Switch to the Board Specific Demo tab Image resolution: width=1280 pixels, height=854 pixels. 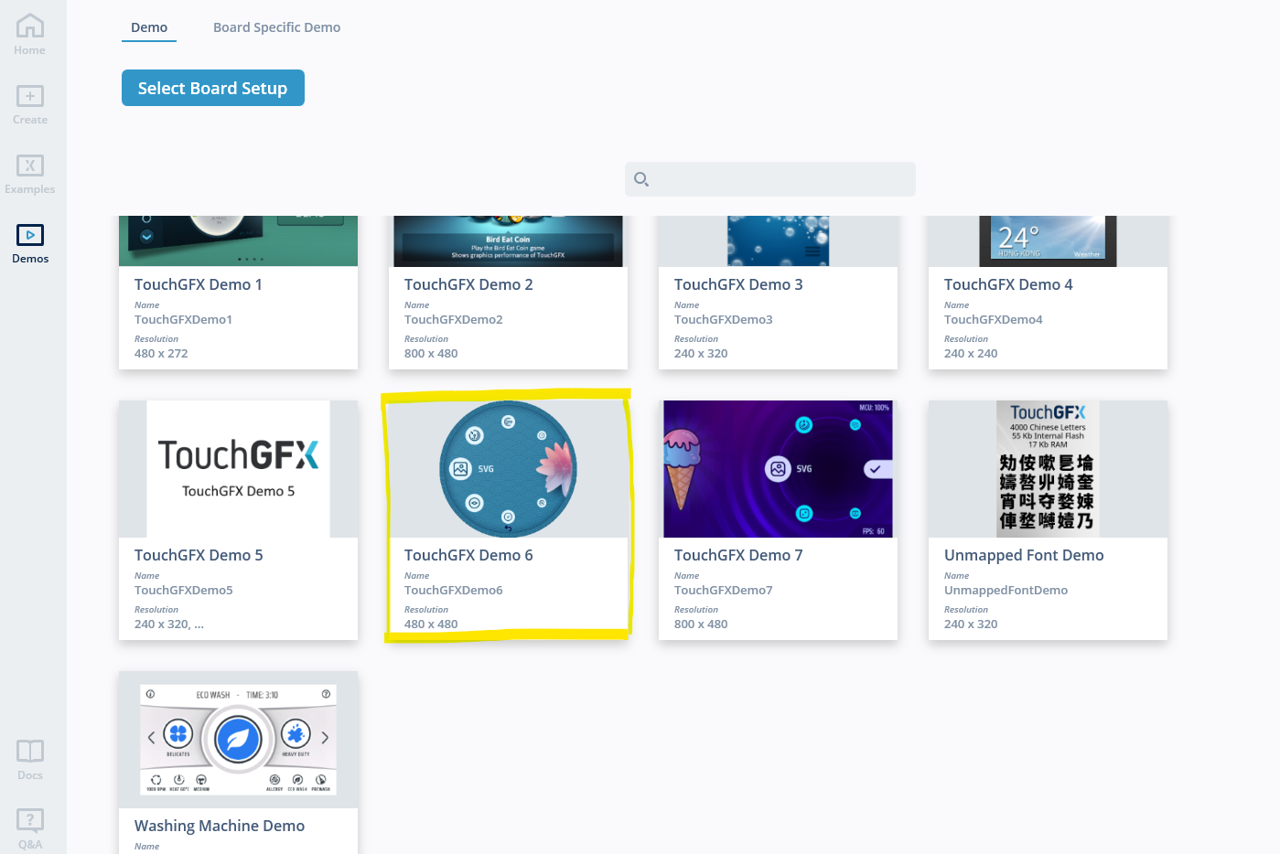[276, 27]
